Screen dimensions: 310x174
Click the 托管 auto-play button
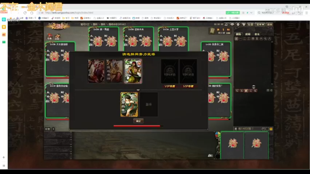(x=48, y=129)
